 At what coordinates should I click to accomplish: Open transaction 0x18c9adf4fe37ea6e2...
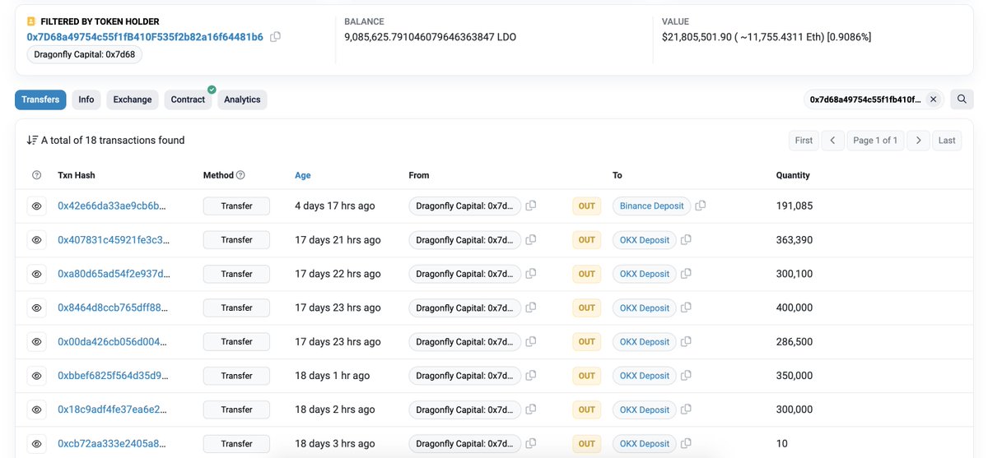point(113,409)
